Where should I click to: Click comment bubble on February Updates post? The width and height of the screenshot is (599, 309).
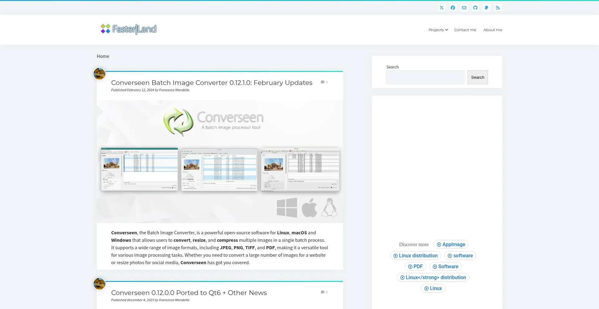pyautogui.click(x=324, y=82)
